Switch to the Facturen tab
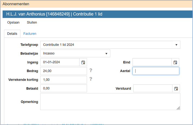The height and width of the screenshot is (125, 193). 30,34
